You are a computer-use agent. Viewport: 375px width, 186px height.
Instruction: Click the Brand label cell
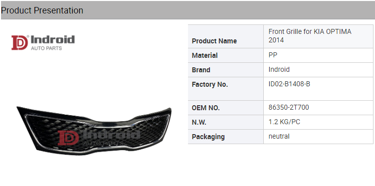coord(225,70)
